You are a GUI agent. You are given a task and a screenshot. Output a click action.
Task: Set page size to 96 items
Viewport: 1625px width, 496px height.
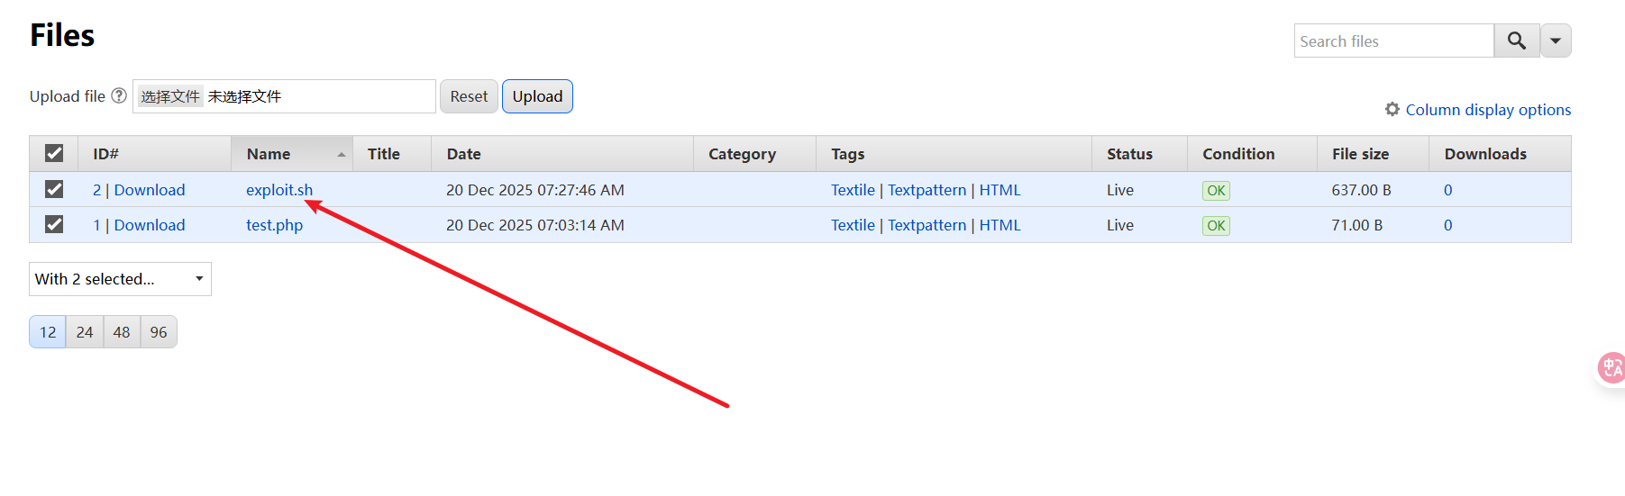(x=159, y=332)
